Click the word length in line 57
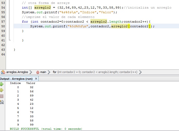Viewport: 179px width, 131px height. (116, 22)
